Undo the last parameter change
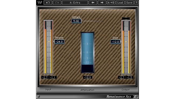The width and height of the screenshot is (175, 99). pyautogui.click(x=48, y=3)
